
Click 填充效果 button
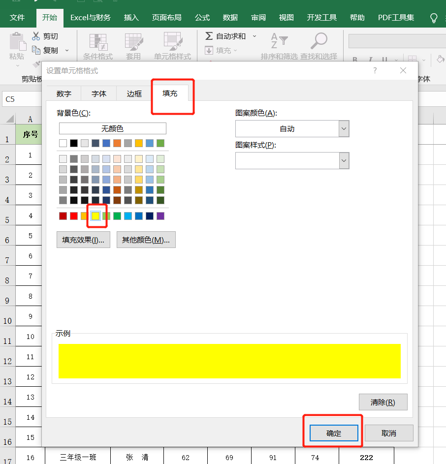tap(83, 240)
